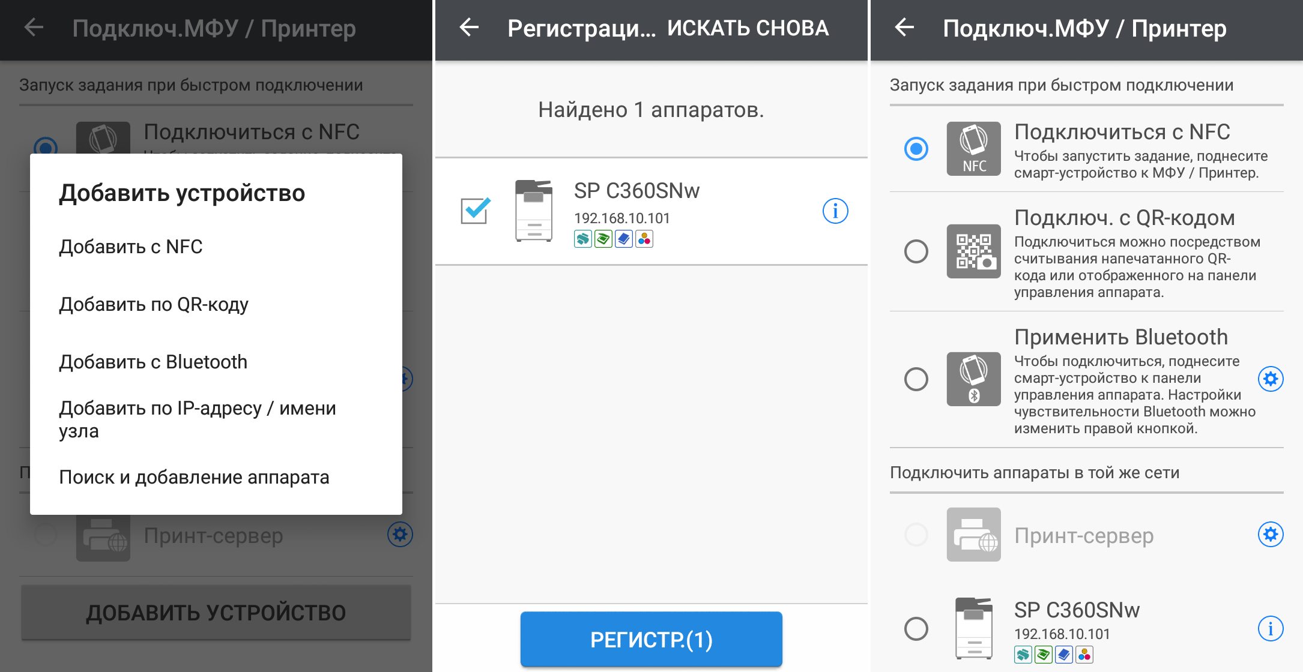
Task: Uncheck the SP C360SNw checkbox
Action: 475,211
